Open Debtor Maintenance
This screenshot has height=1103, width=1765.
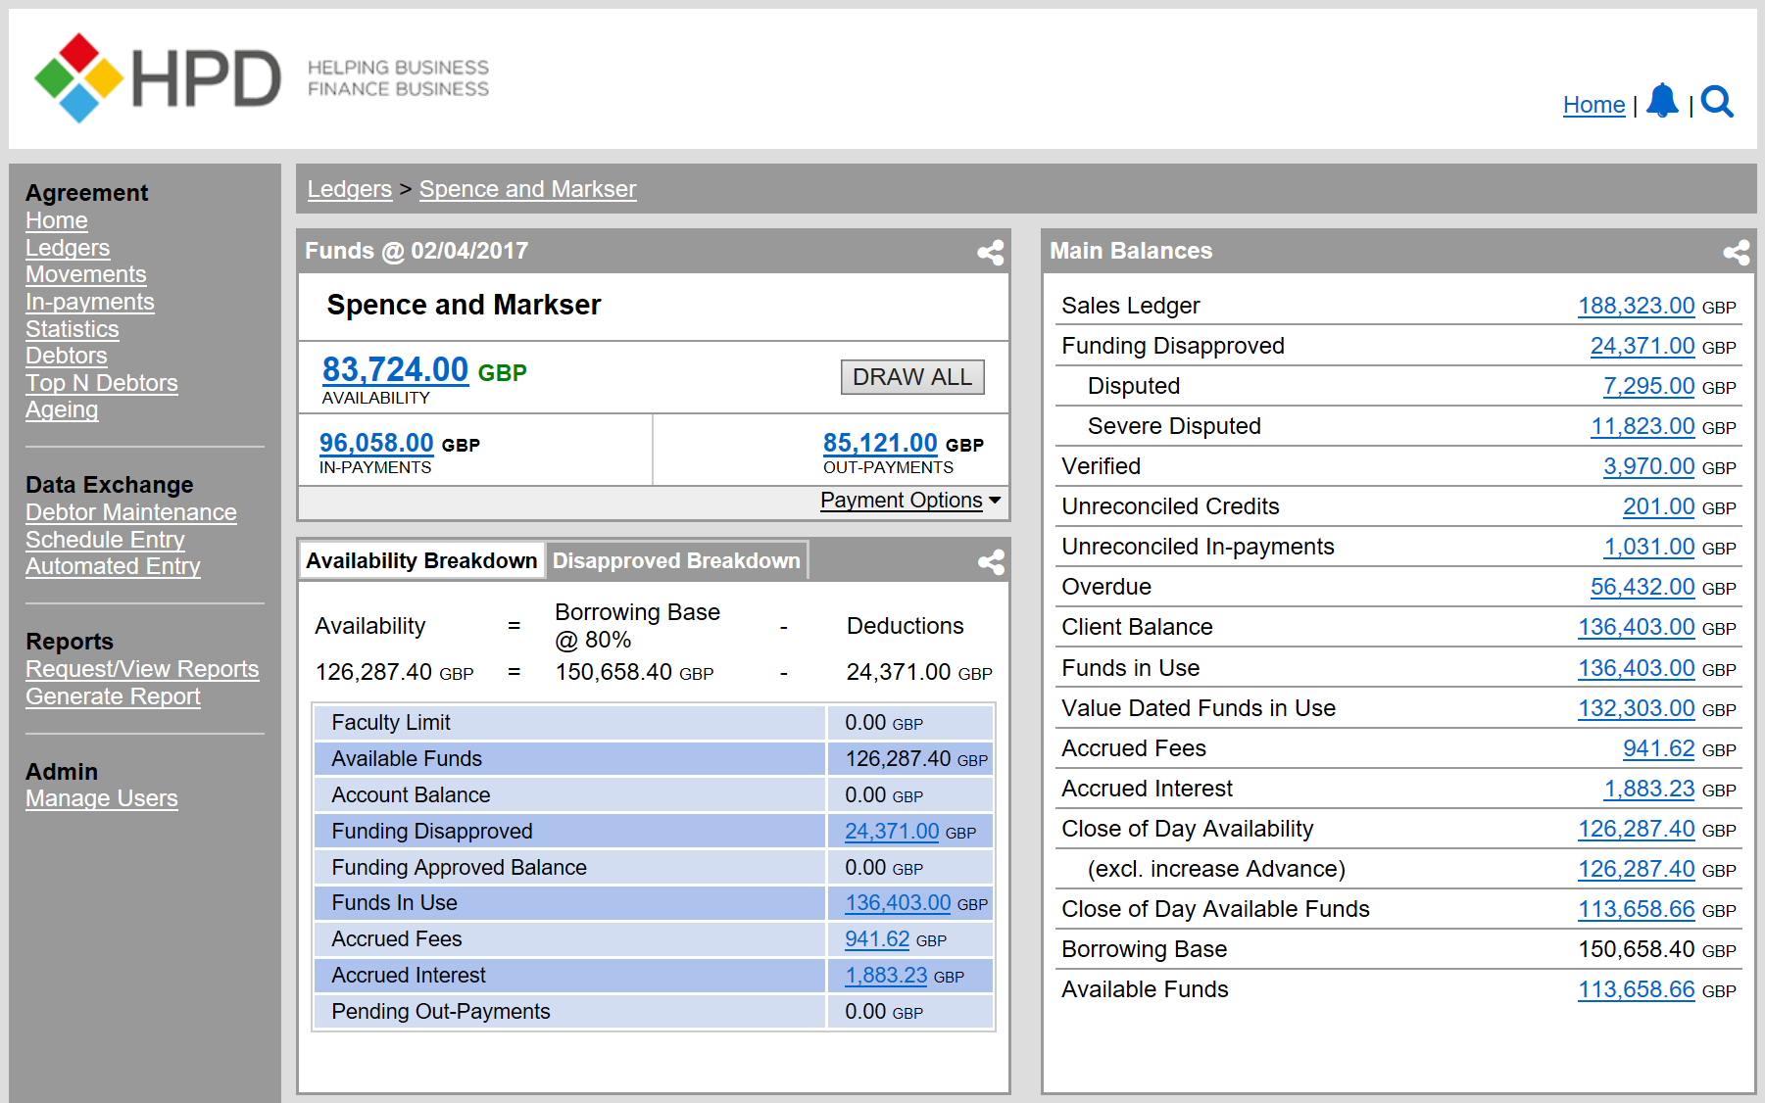click(x=131, y=512)
